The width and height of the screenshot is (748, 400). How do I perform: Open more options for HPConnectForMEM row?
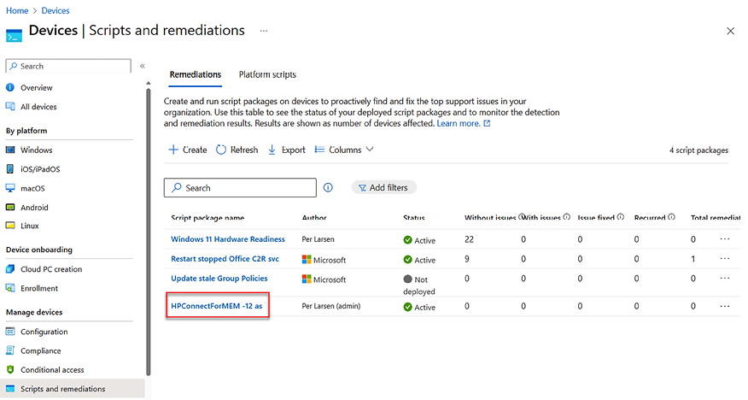725,306
